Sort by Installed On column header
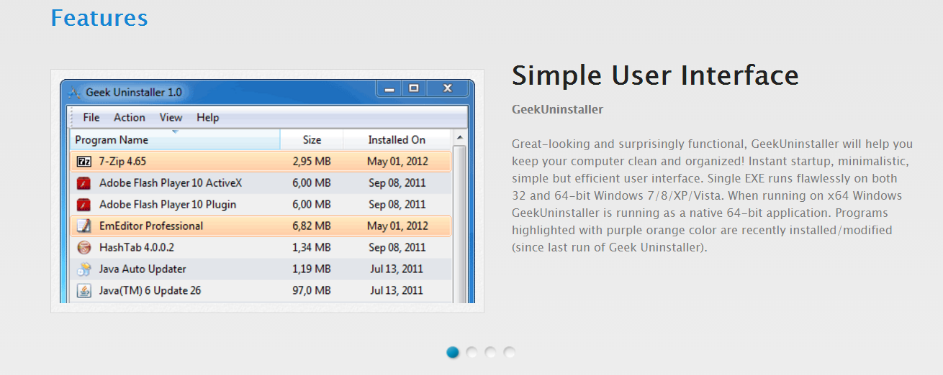Screen dimensions: 943x375 pos(397,140)
